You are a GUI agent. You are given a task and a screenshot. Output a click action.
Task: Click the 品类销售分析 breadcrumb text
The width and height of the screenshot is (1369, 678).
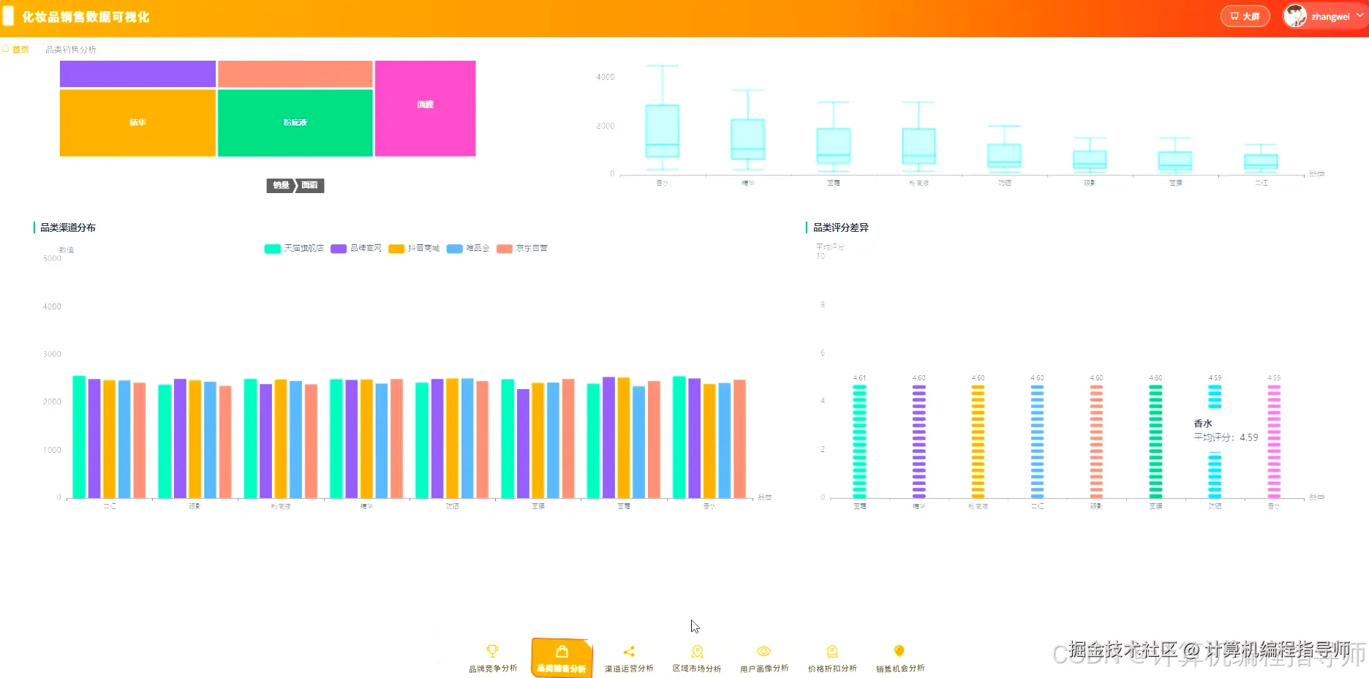pyautogui.click(x=71, y=50)
